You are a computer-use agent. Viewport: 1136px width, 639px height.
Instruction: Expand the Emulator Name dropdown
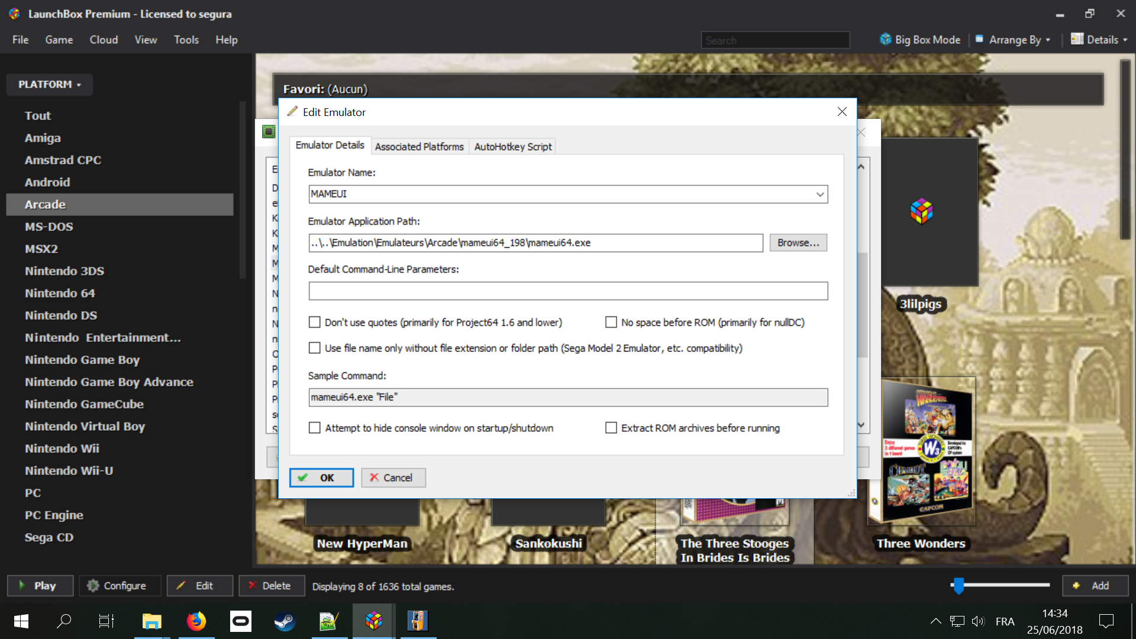pos(820,194)
